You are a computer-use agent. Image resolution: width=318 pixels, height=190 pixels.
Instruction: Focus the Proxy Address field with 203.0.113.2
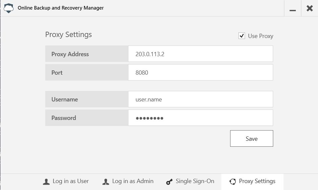coord(201,54)
